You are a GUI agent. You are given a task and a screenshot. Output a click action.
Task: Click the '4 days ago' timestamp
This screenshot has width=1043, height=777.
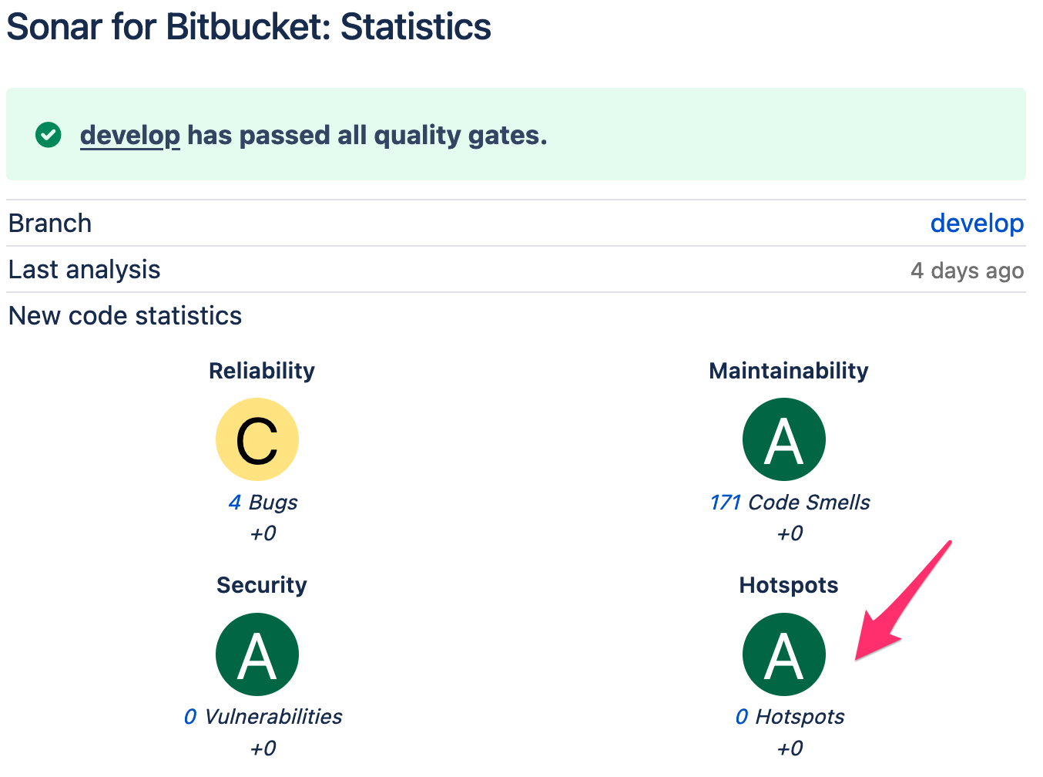(967, 271)
